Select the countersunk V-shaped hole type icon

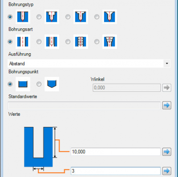pos(109,17)
